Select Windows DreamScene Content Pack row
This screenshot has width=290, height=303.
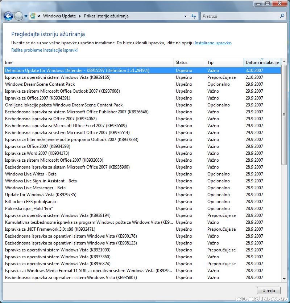click(x=142, y=84)
